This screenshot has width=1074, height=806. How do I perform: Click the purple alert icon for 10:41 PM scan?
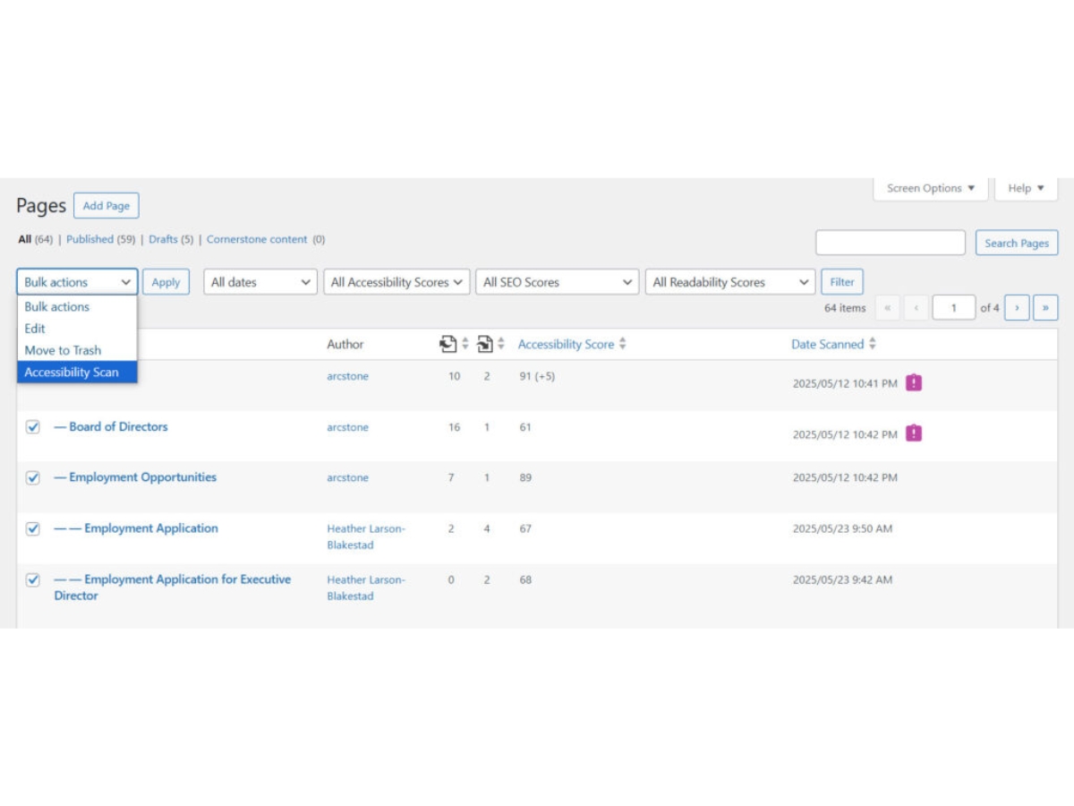(x=913, y=382)
